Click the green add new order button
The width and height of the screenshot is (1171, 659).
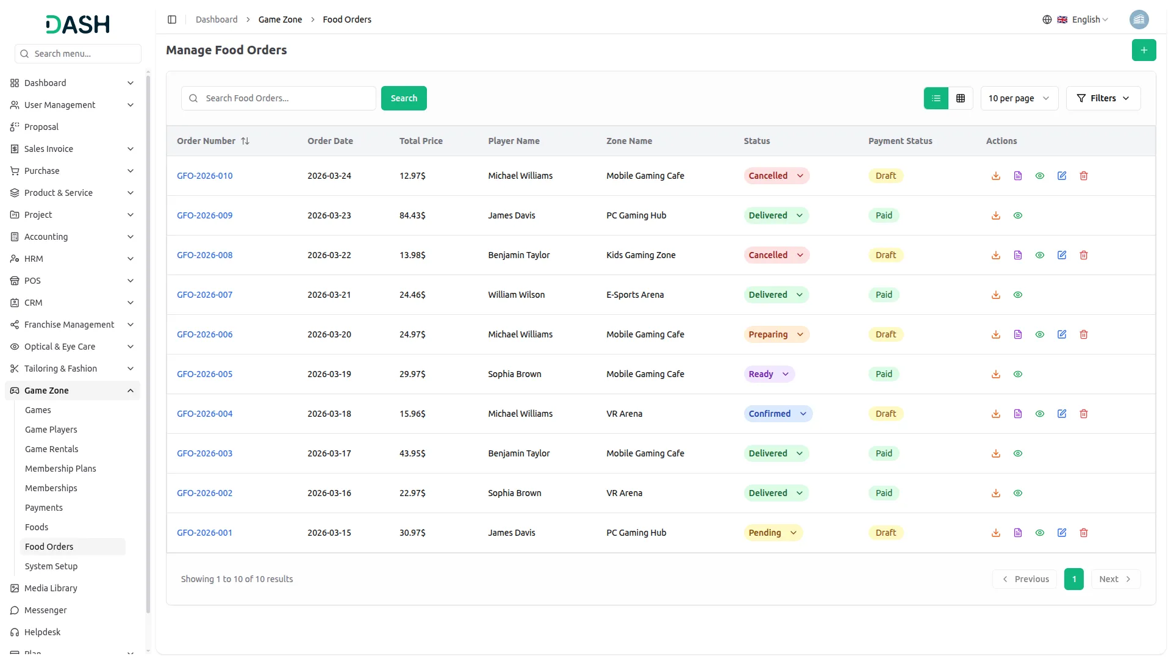(1144, 50)
